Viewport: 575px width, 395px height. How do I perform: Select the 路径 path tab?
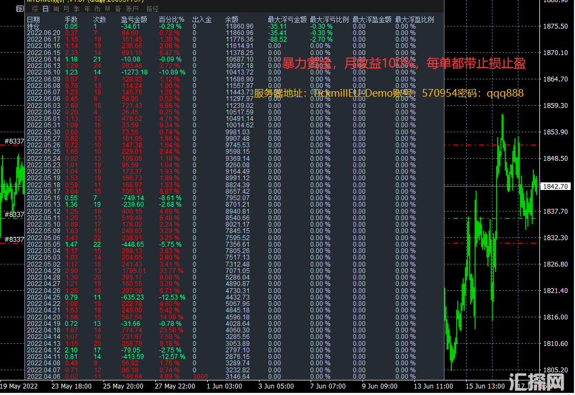click(x=152, y=9)
